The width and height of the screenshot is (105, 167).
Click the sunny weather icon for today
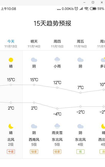click(x=11, y=60)
